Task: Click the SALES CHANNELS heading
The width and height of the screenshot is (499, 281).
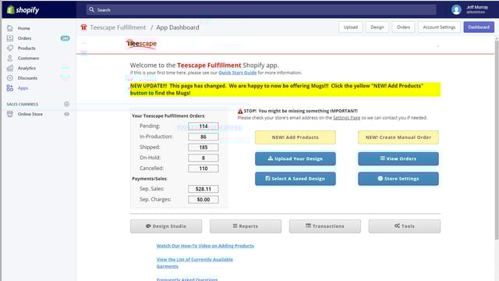Action: click(23, 104)
